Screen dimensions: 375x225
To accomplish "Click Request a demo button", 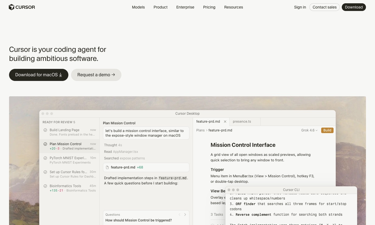I will (x=96, y=75).
